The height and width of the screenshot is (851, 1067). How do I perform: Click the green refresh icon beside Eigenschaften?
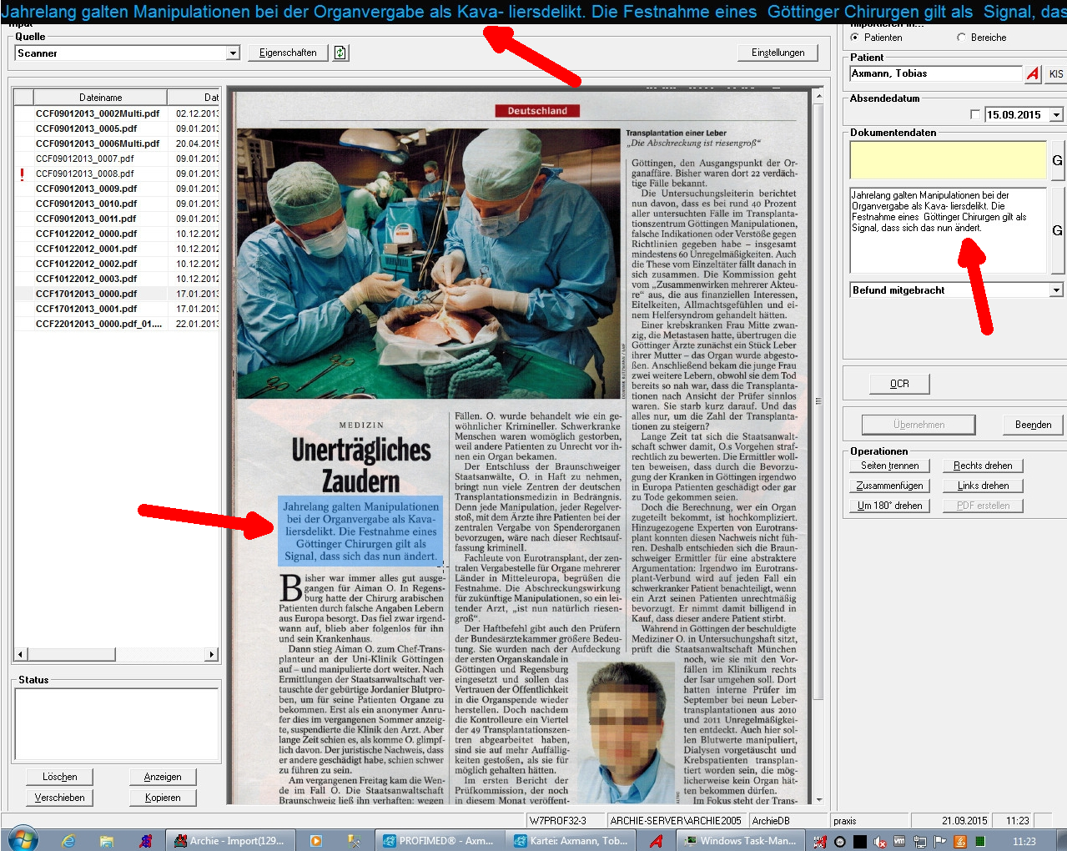coord(340,53)
